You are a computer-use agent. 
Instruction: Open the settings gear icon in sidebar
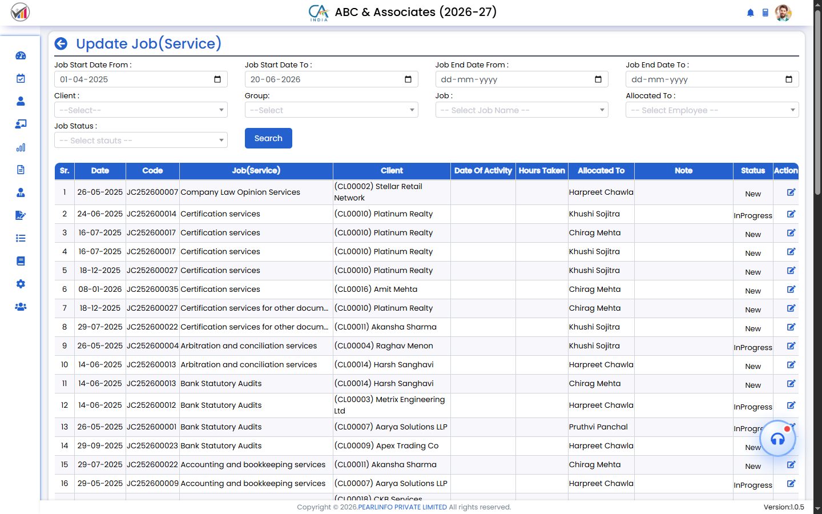pyautogui.click(x=21, y=284)
